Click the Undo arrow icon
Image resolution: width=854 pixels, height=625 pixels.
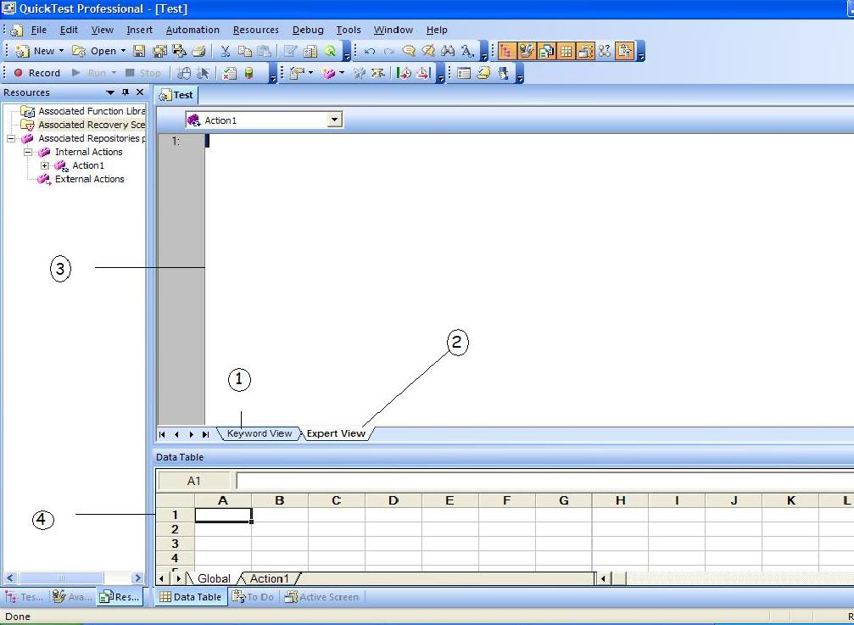tap(370, 51)
